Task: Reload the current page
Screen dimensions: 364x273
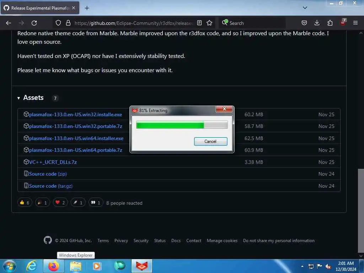Action: pos(34,23)
